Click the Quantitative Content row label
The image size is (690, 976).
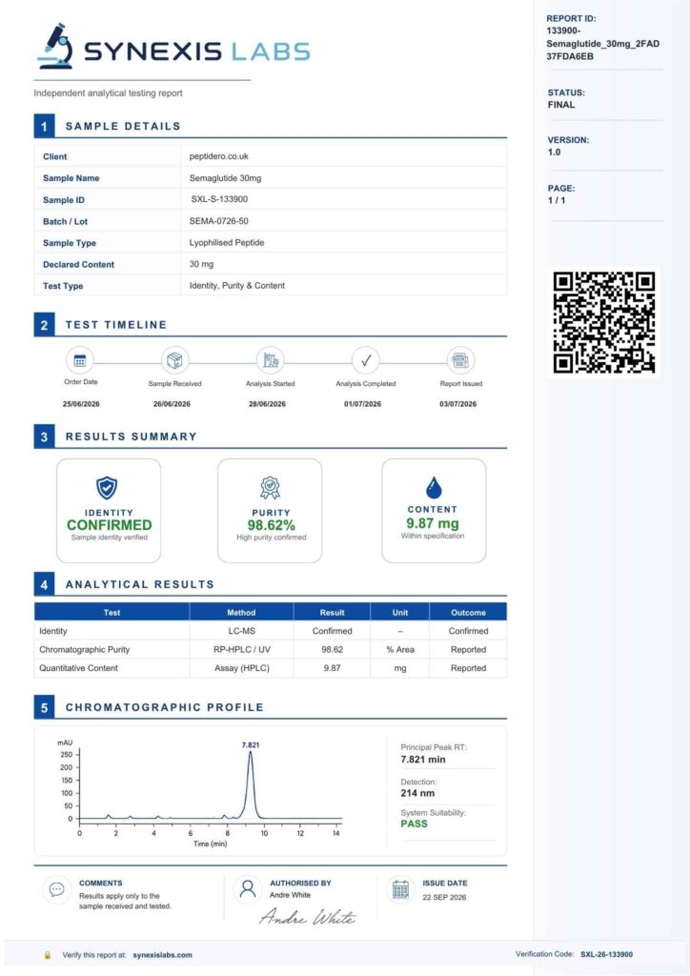pyautogui.click(x=78, y=668)
